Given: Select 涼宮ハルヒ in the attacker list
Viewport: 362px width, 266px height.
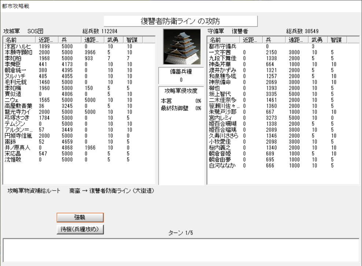Looking at the screenshot, I should (18, 47).
